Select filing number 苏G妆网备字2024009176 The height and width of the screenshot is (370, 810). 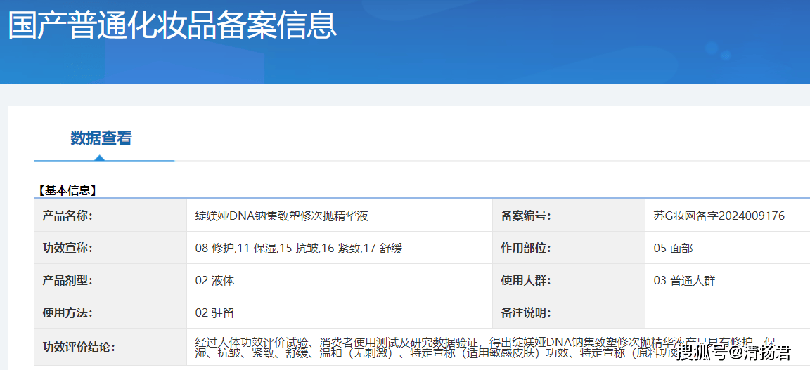[719, 216]
